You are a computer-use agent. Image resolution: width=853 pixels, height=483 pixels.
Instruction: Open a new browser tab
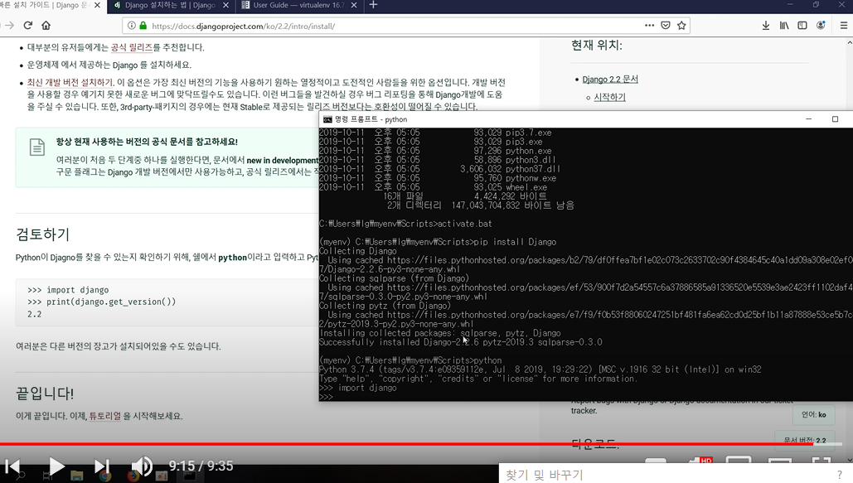(x=373, y=5)
